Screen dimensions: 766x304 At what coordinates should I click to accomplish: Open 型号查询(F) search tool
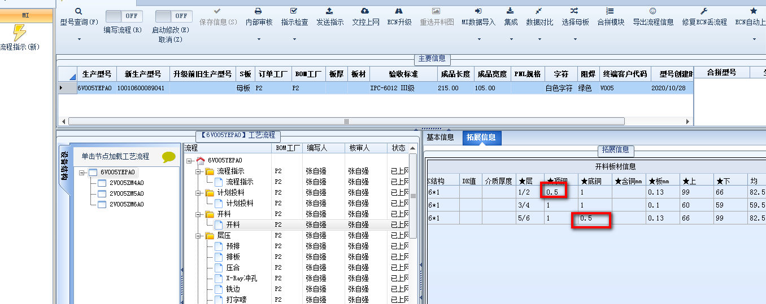click(x=79, y=11)
